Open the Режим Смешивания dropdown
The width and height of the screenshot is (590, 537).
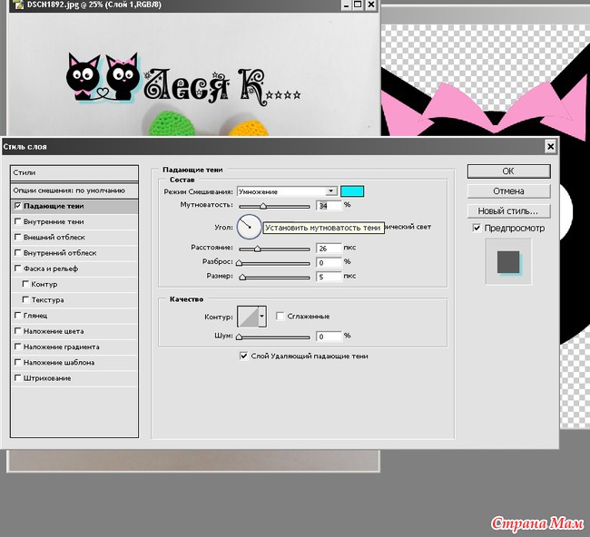[x=331, y=191]
